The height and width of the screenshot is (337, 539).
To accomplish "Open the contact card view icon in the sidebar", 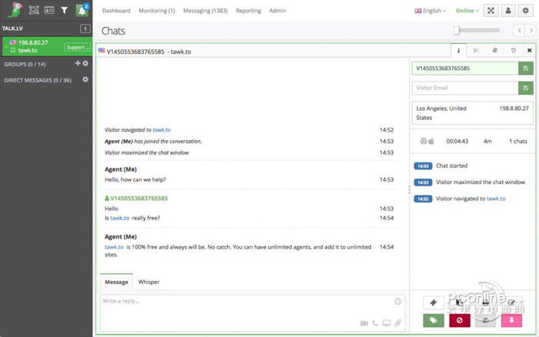I will (49, 10).
